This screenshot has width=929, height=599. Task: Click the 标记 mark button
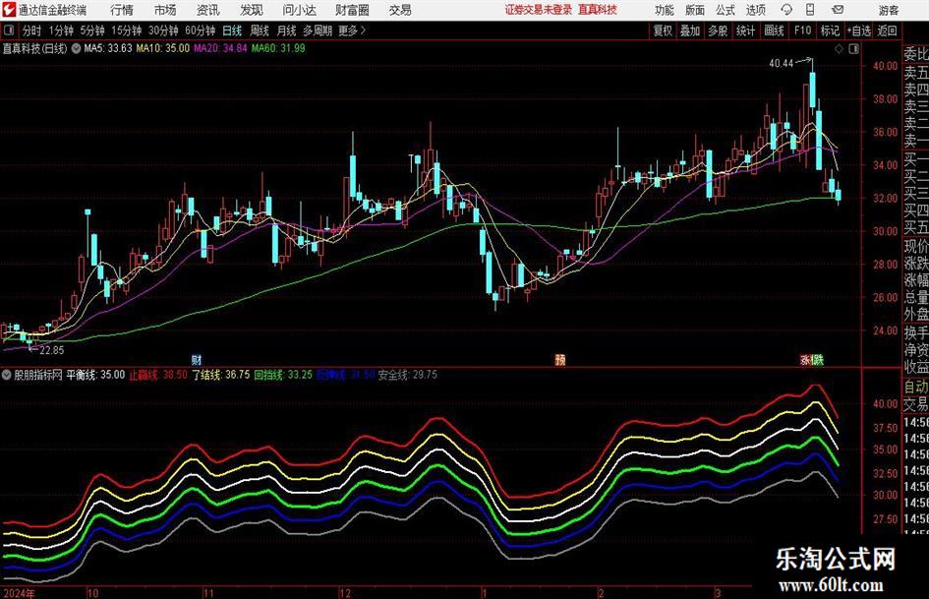pos(830,30)
